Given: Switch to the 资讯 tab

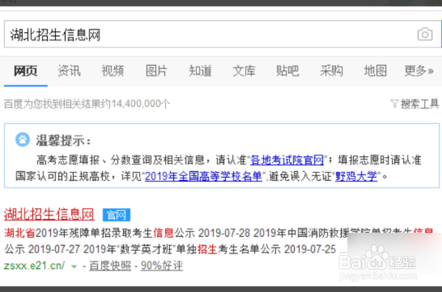Looking at the screenshot, I should (x=69, y=71).
